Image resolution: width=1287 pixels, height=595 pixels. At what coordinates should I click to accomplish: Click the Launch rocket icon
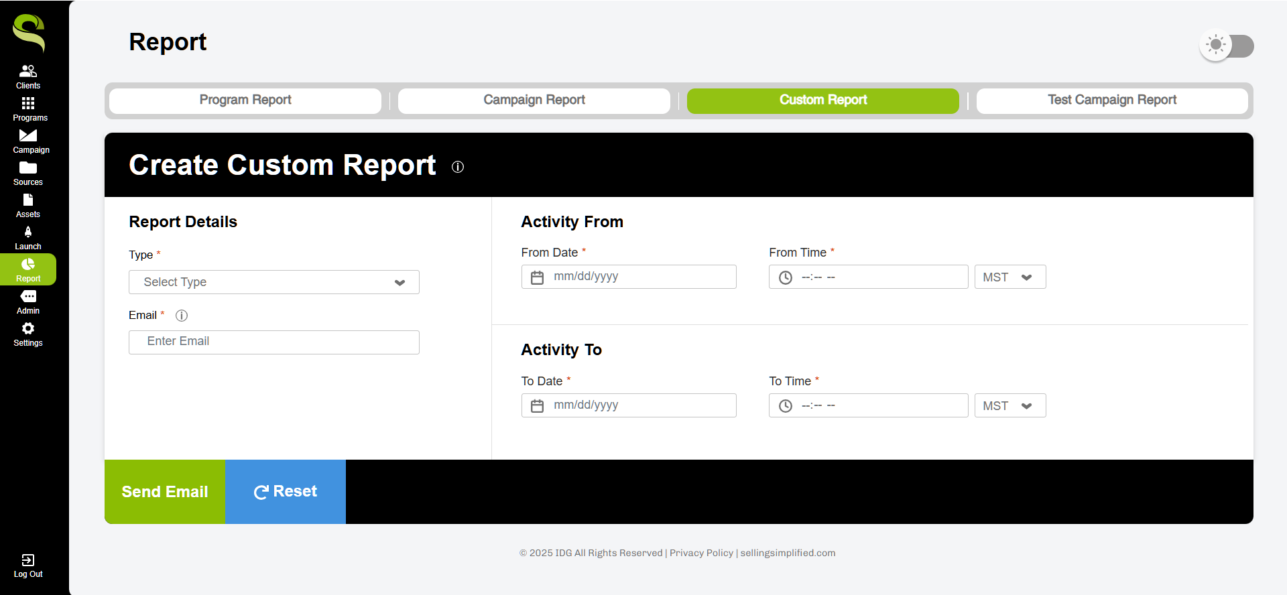point(28,232)
